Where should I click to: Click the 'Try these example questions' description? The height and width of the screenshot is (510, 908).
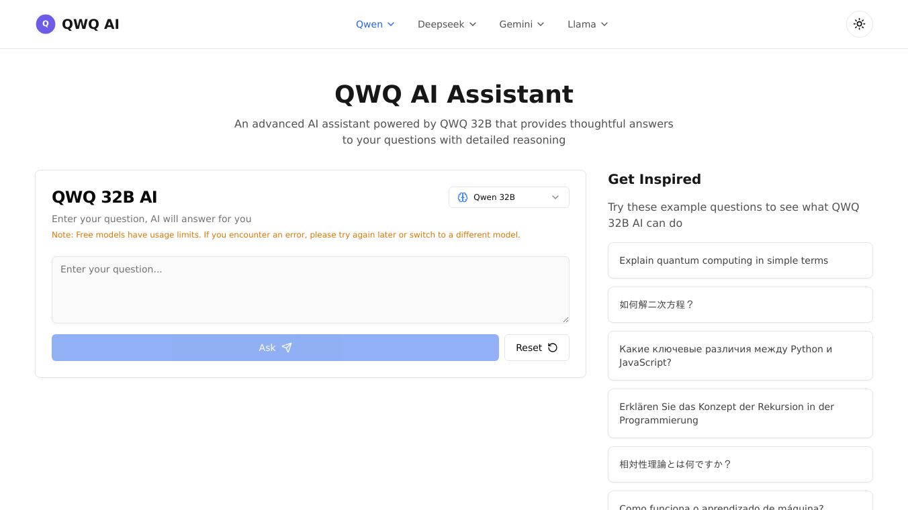733,215
